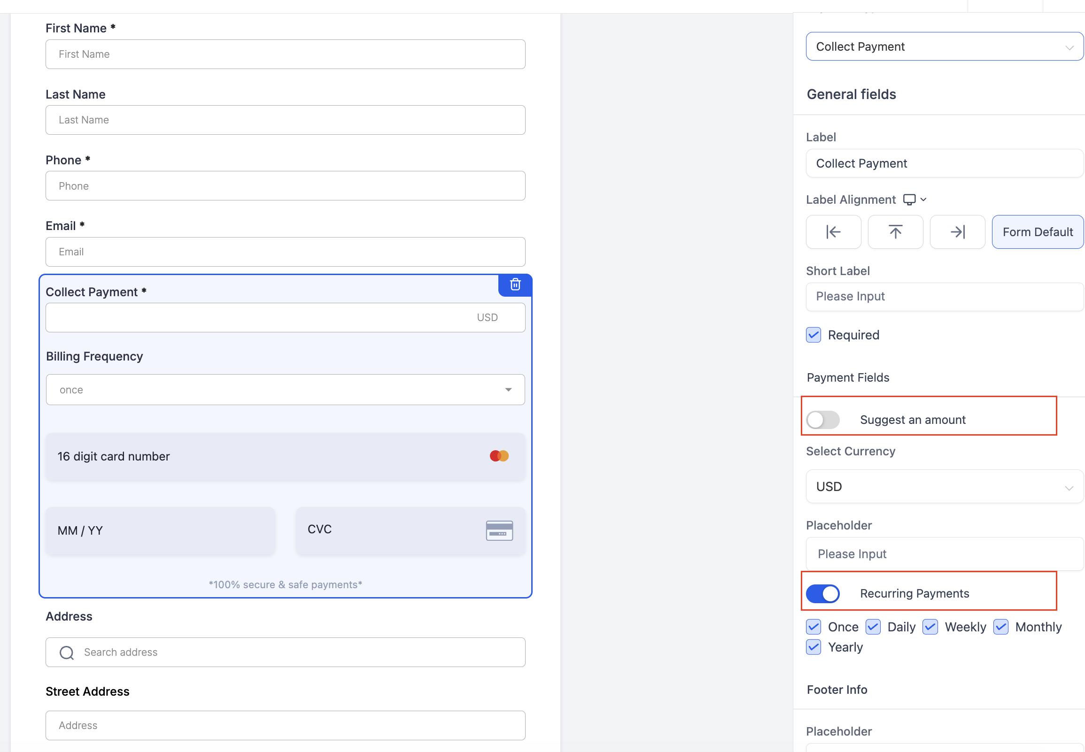
Task: Uncheck the Weekly frequency checkbox
Action: (930, 627)
